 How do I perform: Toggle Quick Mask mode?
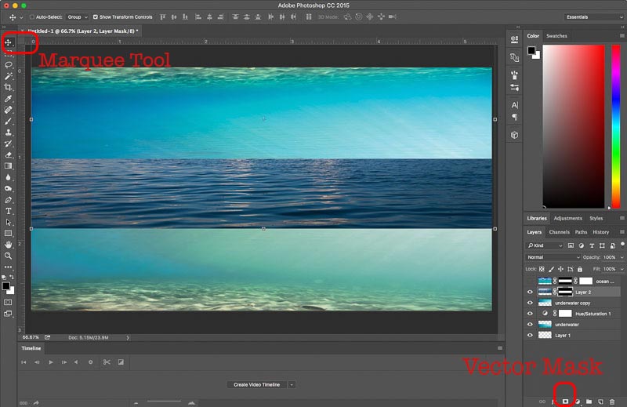(x=8, y=302)
